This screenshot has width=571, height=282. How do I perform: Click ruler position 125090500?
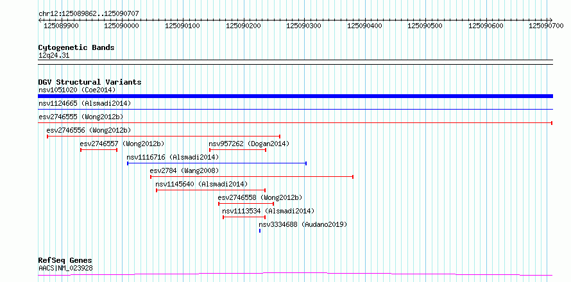pyautogui.click(x=425, y=26)
